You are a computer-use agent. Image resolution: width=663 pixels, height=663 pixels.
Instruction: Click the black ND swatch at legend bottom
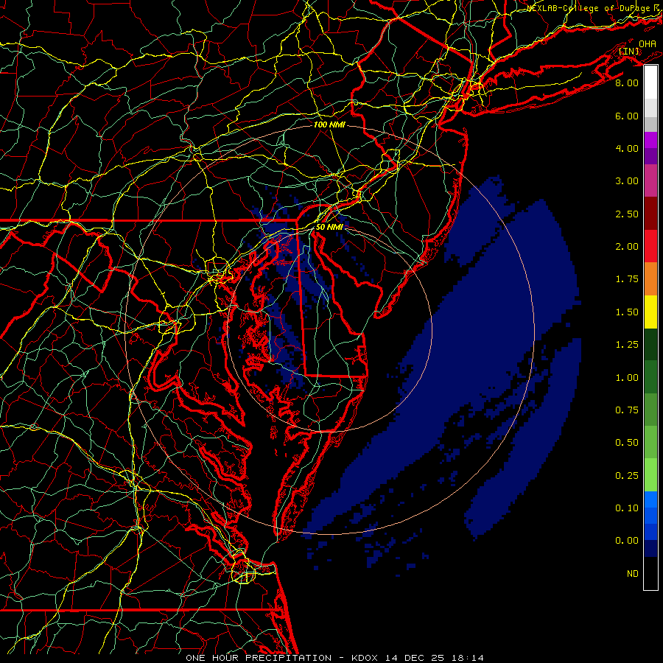coord(650,573)
